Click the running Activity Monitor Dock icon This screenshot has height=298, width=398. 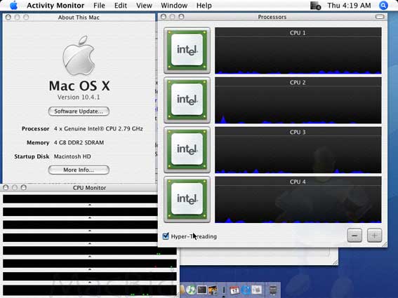[224, 290]
